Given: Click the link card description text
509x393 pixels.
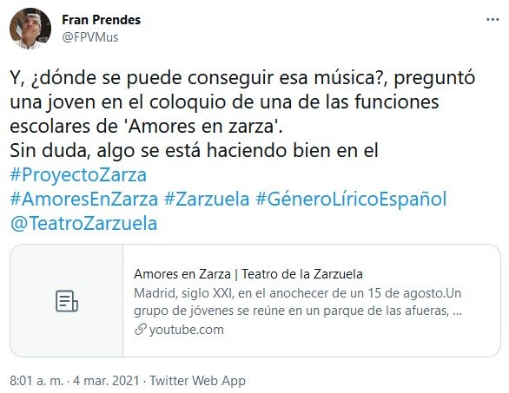Looking at the screenshot, I should tap(298, 302).
